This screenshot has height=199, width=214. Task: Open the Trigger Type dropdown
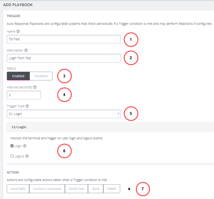[x=63, y=114]
